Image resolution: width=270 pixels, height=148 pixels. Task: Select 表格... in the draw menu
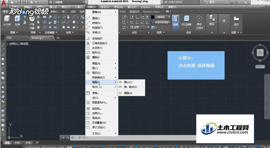102,93
